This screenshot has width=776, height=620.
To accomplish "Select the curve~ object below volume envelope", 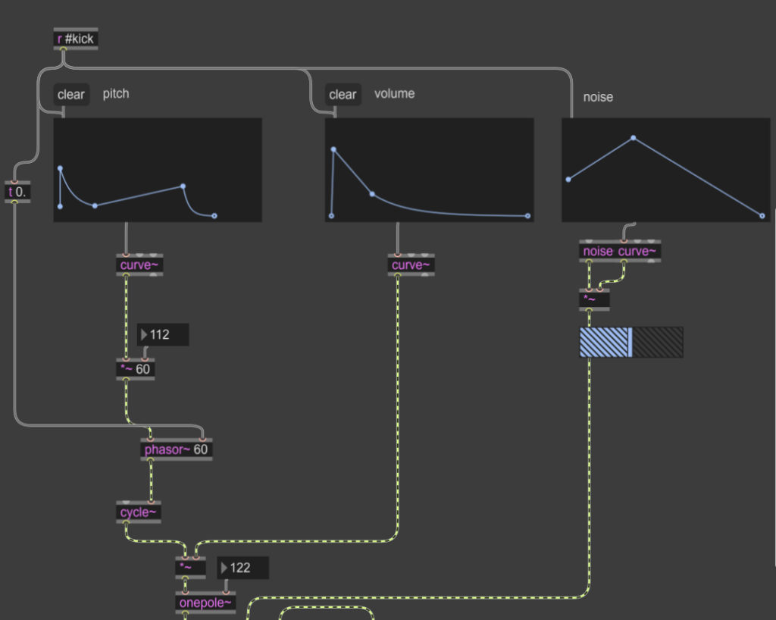I will [x=411, y=265].
